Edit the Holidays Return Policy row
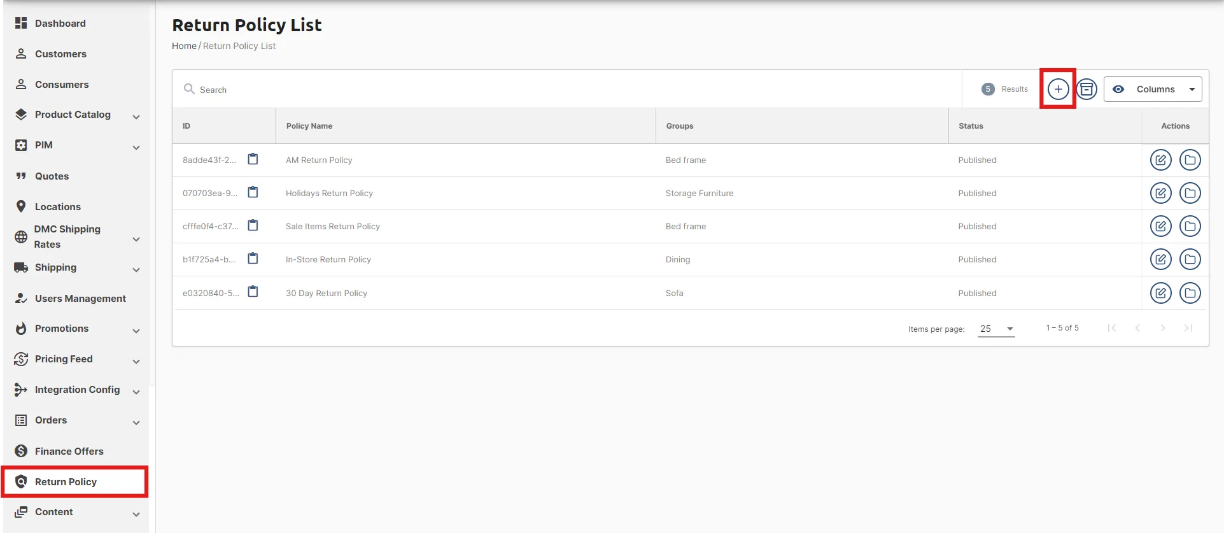Image resolution: width=1224 pixels, height=533 pixels. click(x=1161, y=193)
